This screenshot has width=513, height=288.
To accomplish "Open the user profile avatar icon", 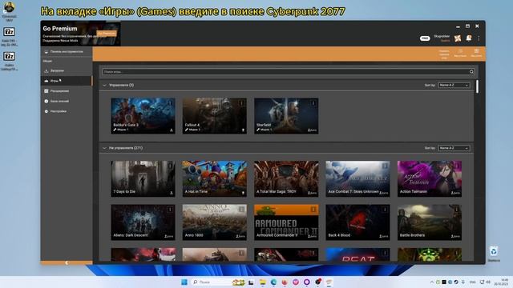I will coord(458,38).
